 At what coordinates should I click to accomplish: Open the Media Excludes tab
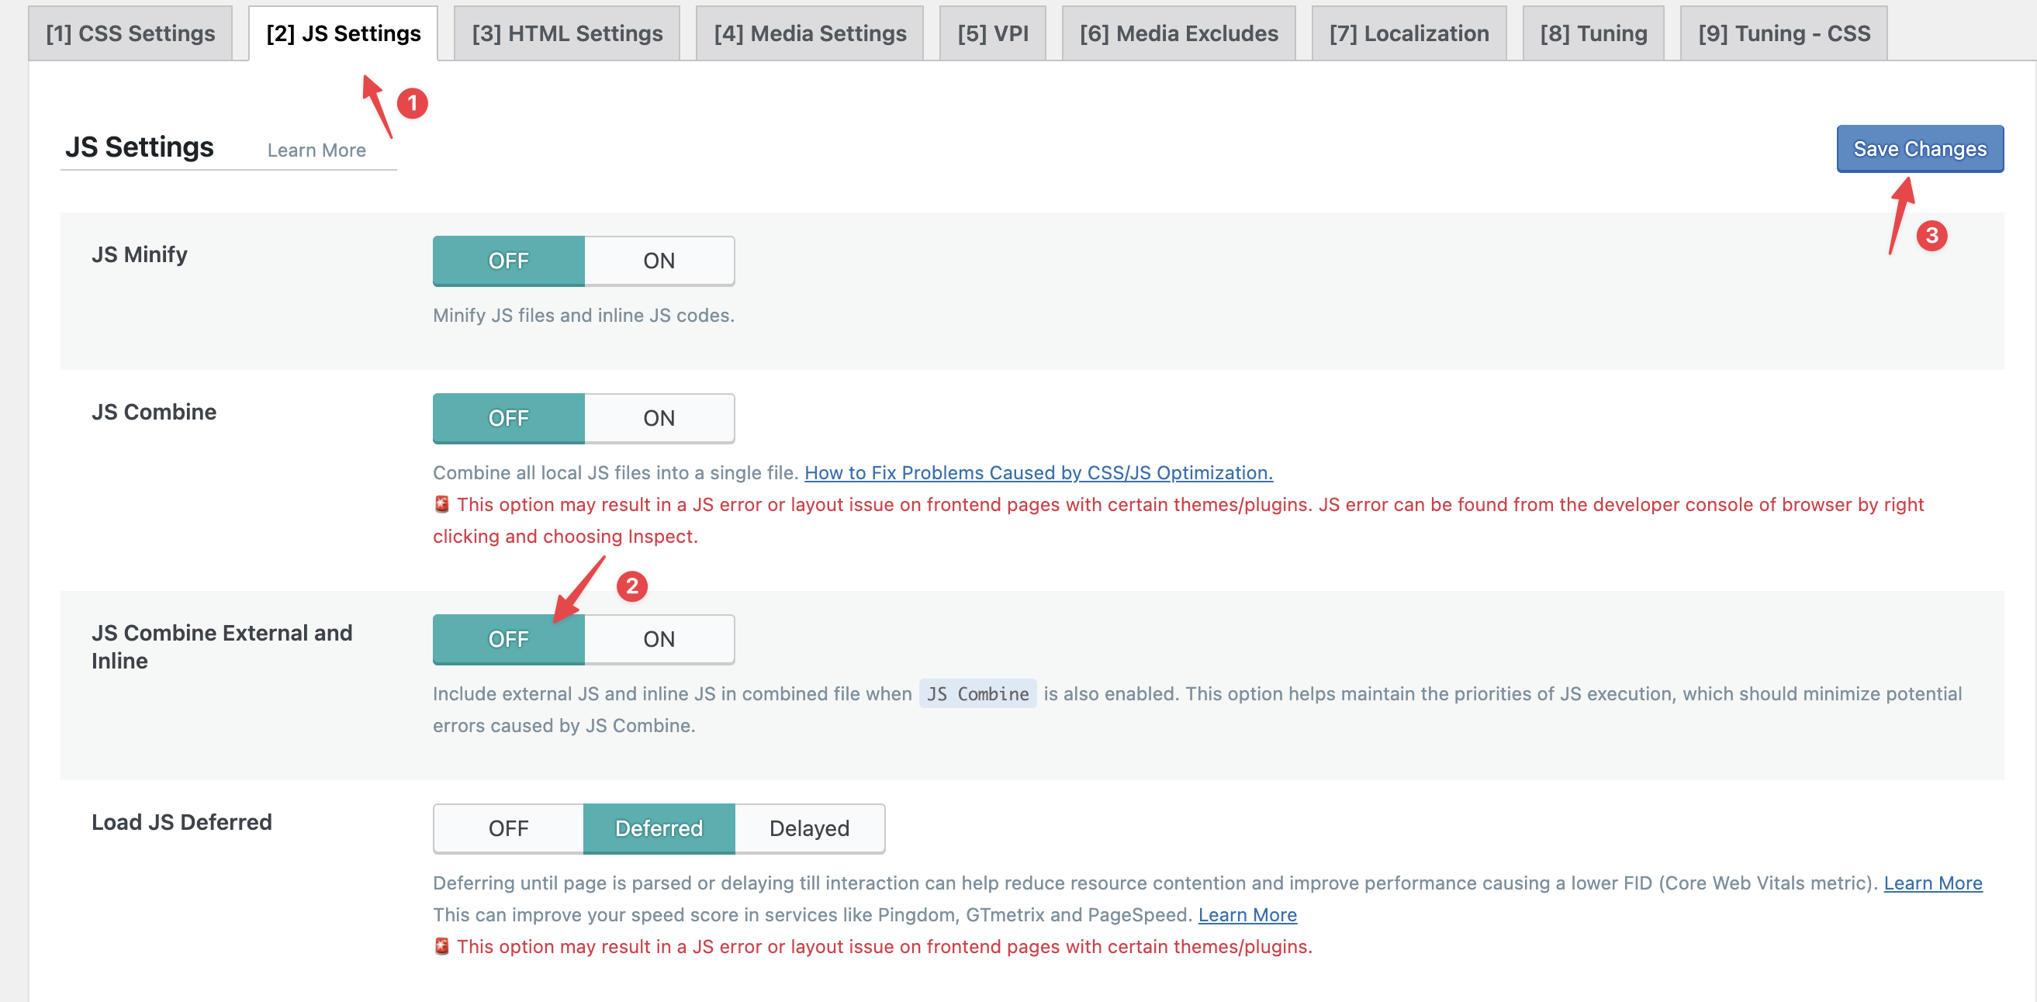click(x=1178, y=33)
